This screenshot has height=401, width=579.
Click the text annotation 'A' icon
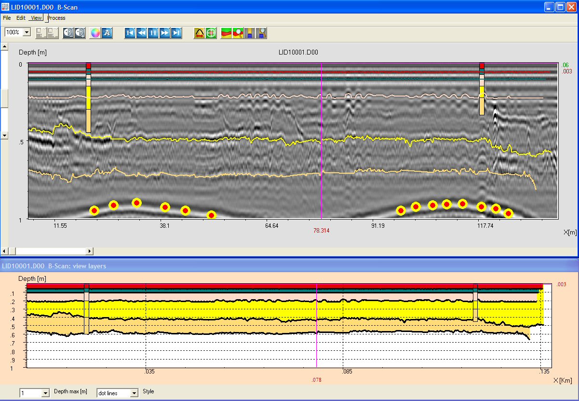107,33
